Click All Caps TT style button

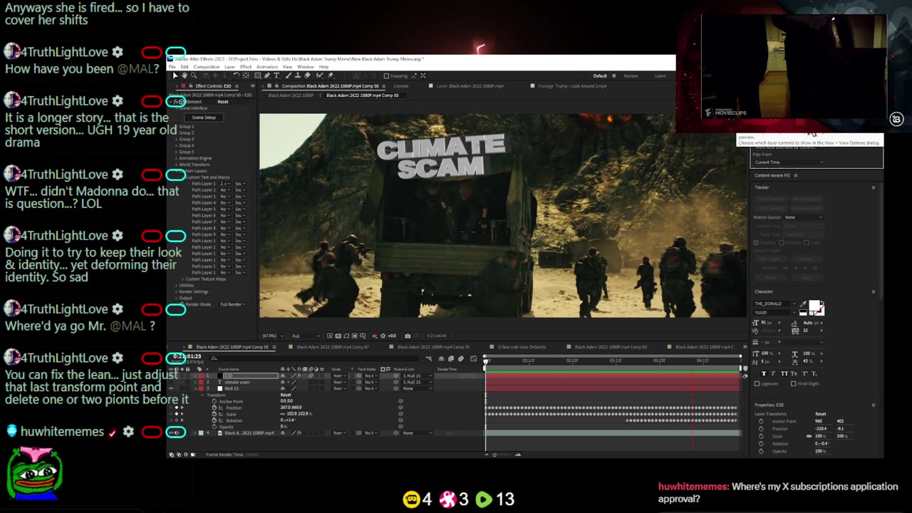784,373
